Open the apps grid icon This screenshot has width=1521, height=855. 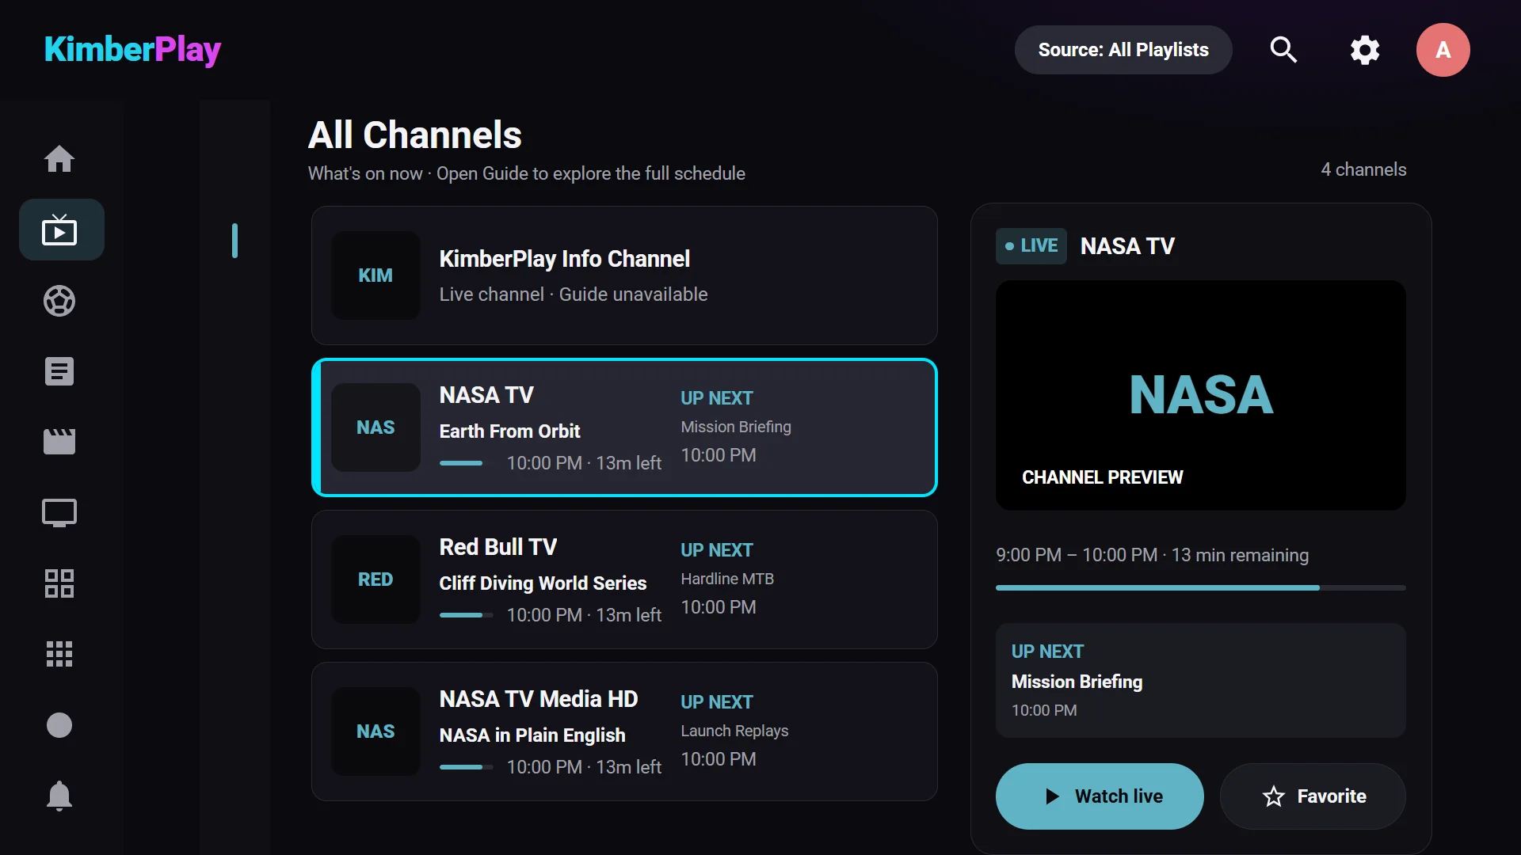pos(59,654)
